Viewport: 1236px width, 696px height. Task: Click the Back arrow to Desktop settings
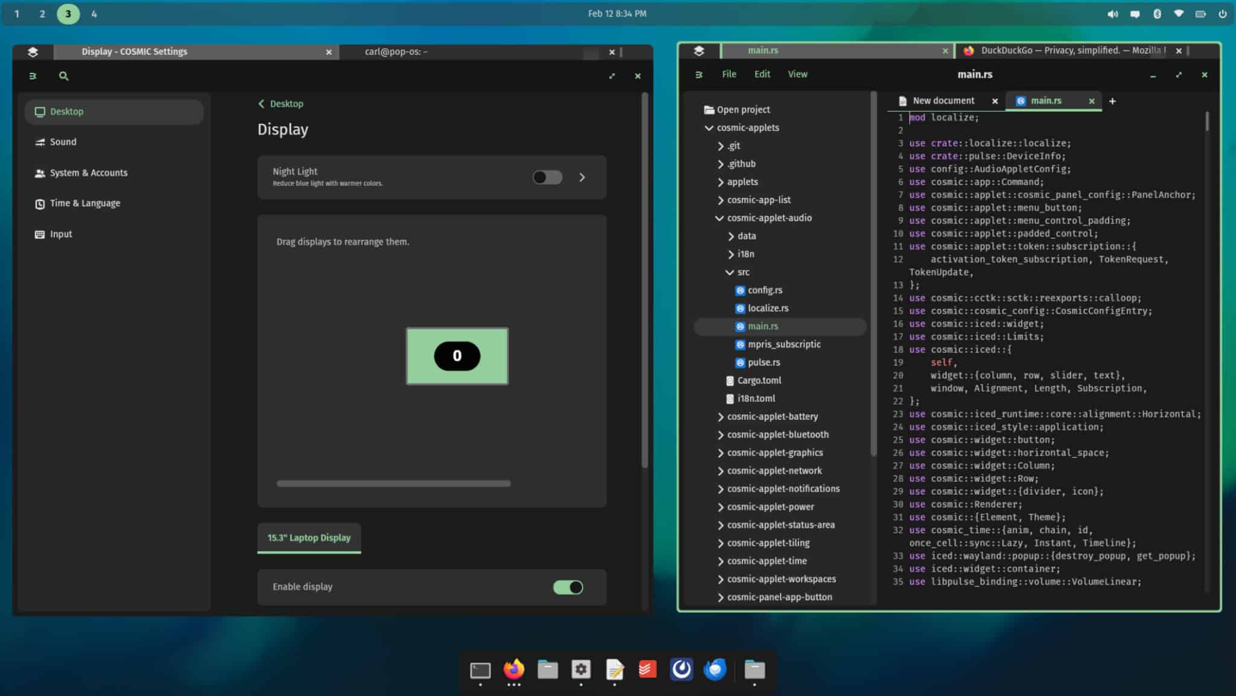(x=261, y=104)
